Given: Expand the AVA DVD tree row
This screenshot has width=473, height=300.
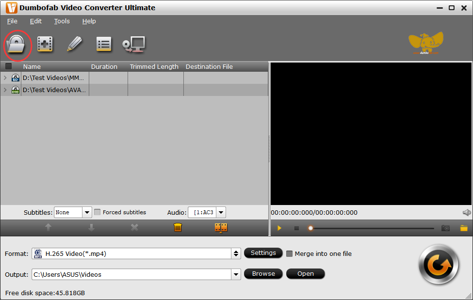Looking at the screenshot, I should click(5, 90).
